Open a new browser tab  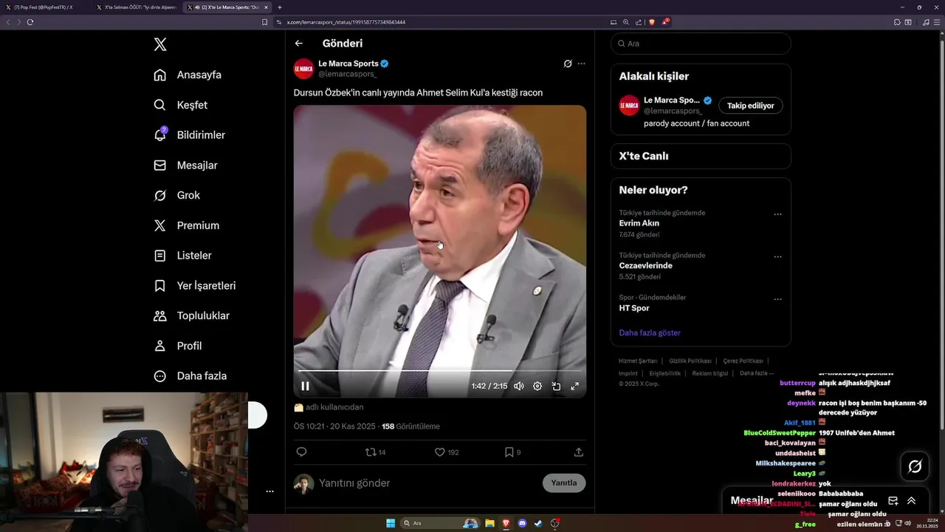[280, 7]
